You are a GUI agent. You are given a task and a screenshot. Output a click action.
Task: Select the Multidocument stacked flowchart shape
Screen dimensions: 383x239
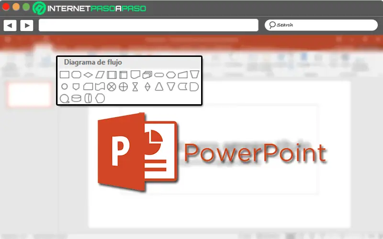pos(147,75)
